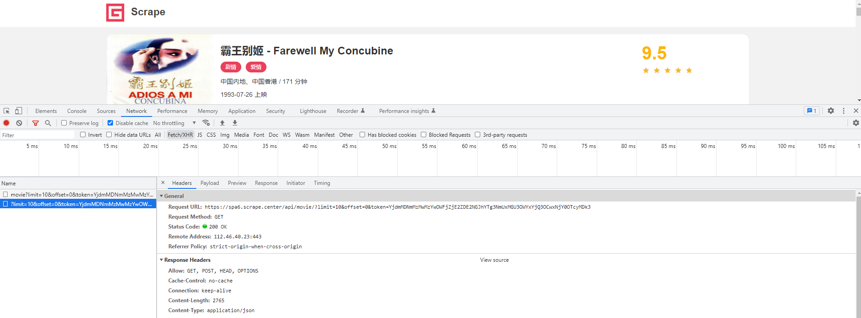The image size is (861, 318).
Task: Switch to the Console tab
Action: point(77,111)
